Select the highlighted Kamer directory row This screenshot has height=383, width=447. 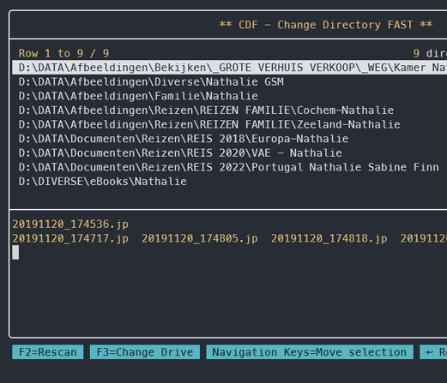click(229, 68)
